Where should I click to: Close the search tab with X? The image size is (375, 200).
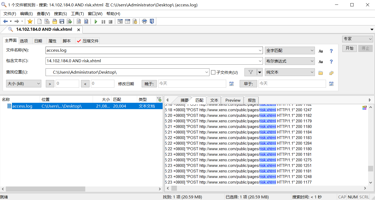pyautogui.click(x=78, y=30)
